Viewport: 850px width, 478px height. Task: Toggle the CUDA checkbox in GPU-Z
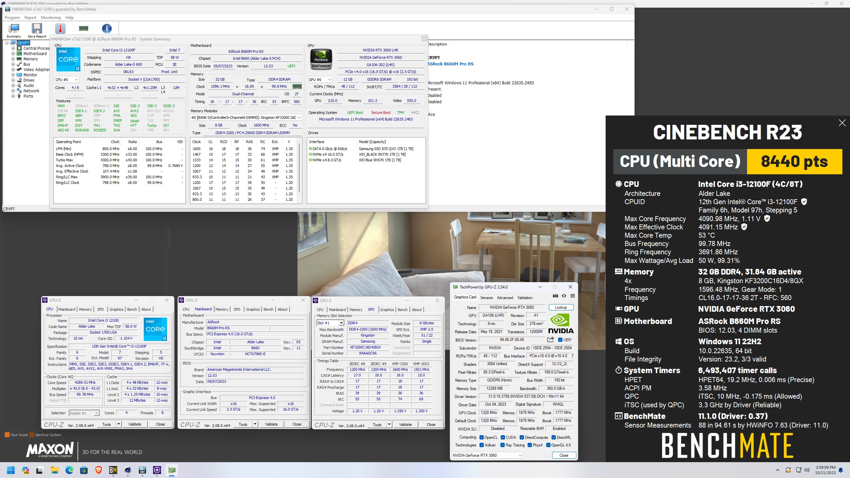click(503, 438)
